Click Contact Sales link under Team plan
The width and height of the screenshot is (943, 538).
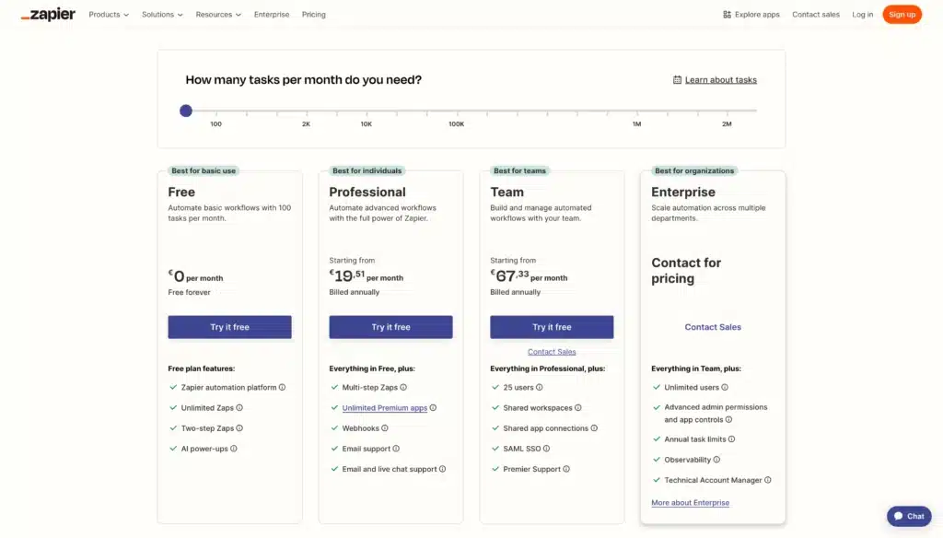(552, 352)
